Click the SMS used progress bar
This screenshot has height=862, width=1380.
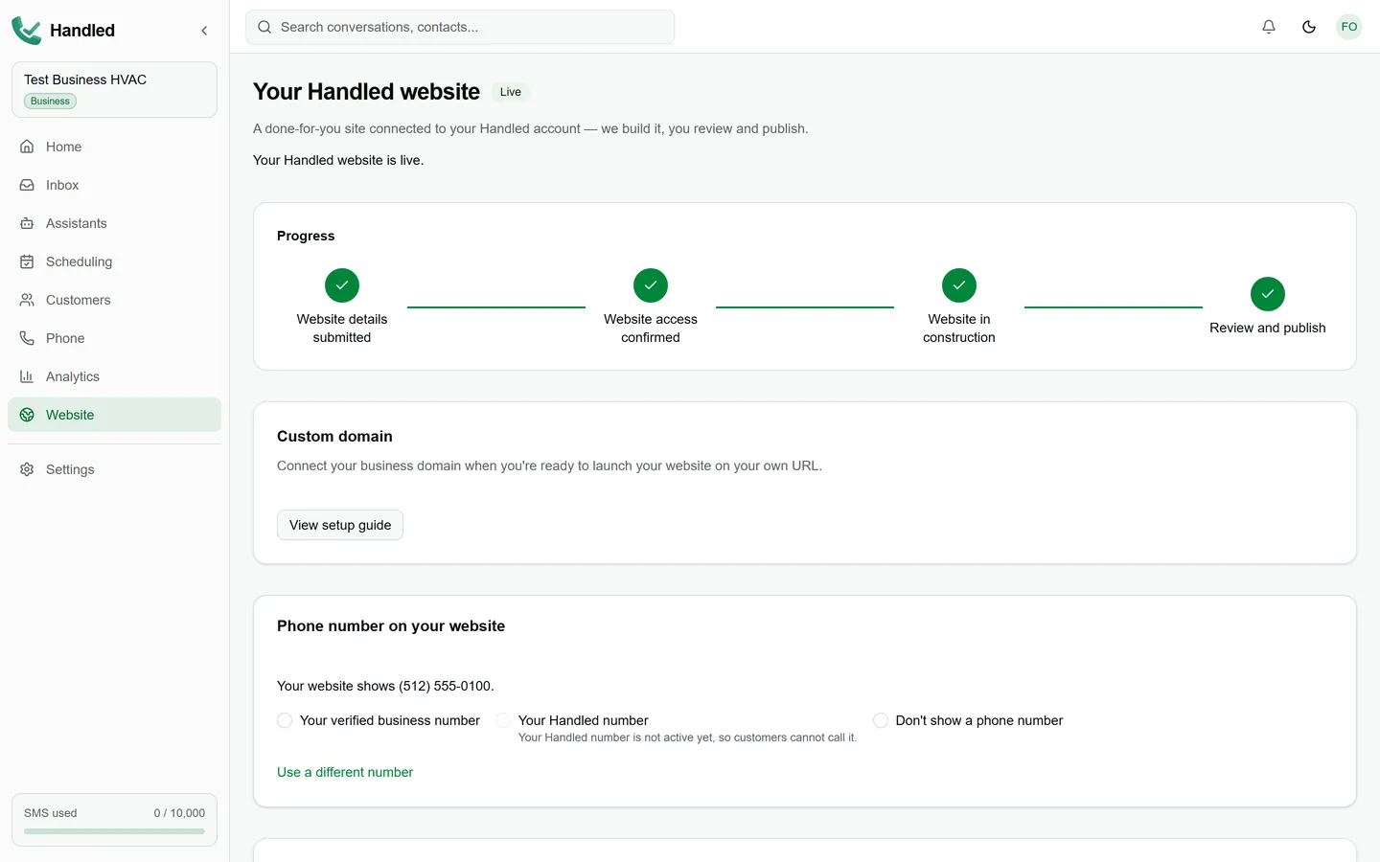tap(114, 831)
